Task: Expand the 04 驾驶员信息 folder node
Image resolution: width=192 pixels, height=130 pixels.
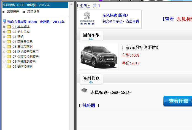Action: tap(4, 41)
